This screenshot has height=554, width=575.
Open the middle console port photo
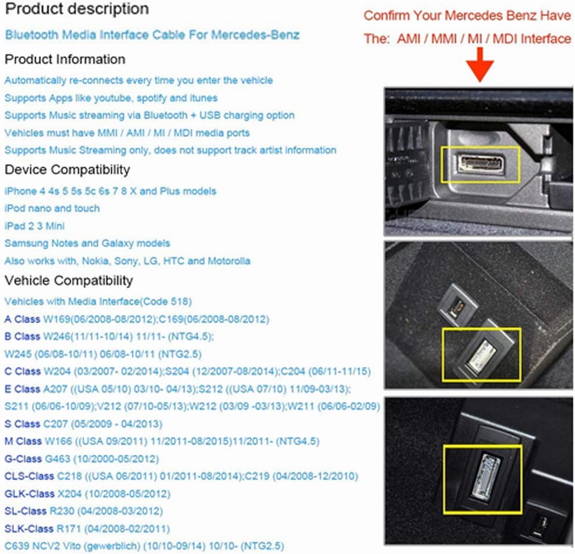point(478,315)
